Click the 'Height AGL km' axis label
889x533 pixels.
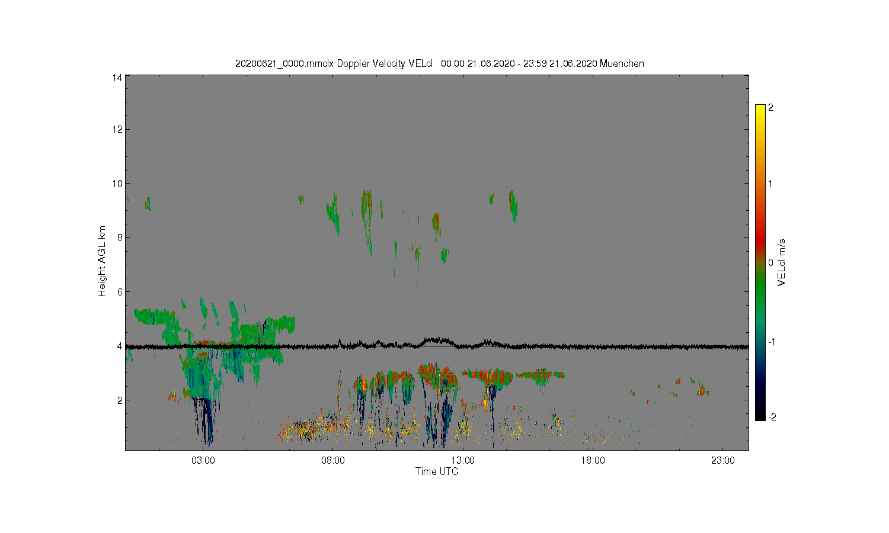tap(102, 261)
